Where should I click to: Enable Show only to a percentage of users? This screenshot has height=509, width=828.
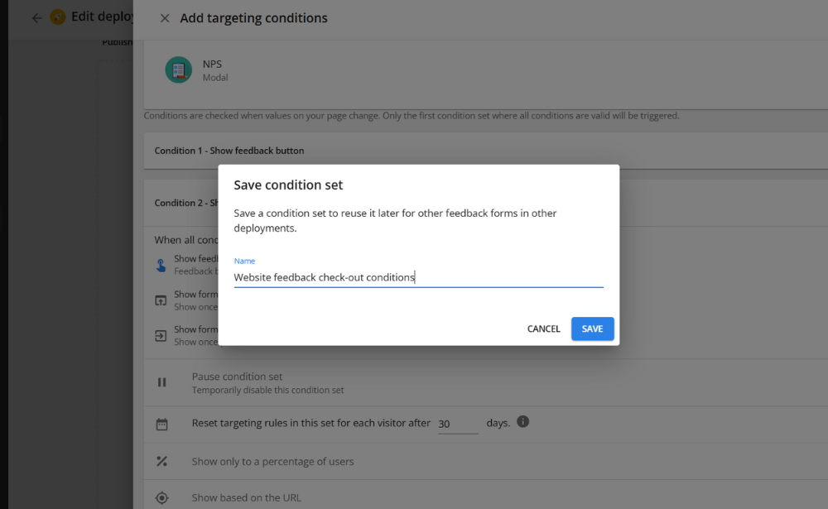click(x=272, y=462)
